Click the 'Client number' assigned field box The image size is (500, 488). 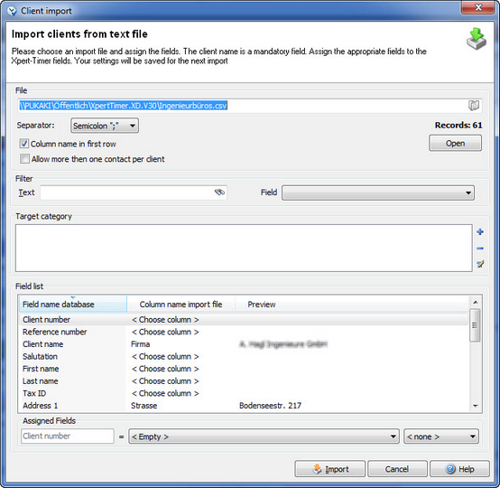[68, 436]
